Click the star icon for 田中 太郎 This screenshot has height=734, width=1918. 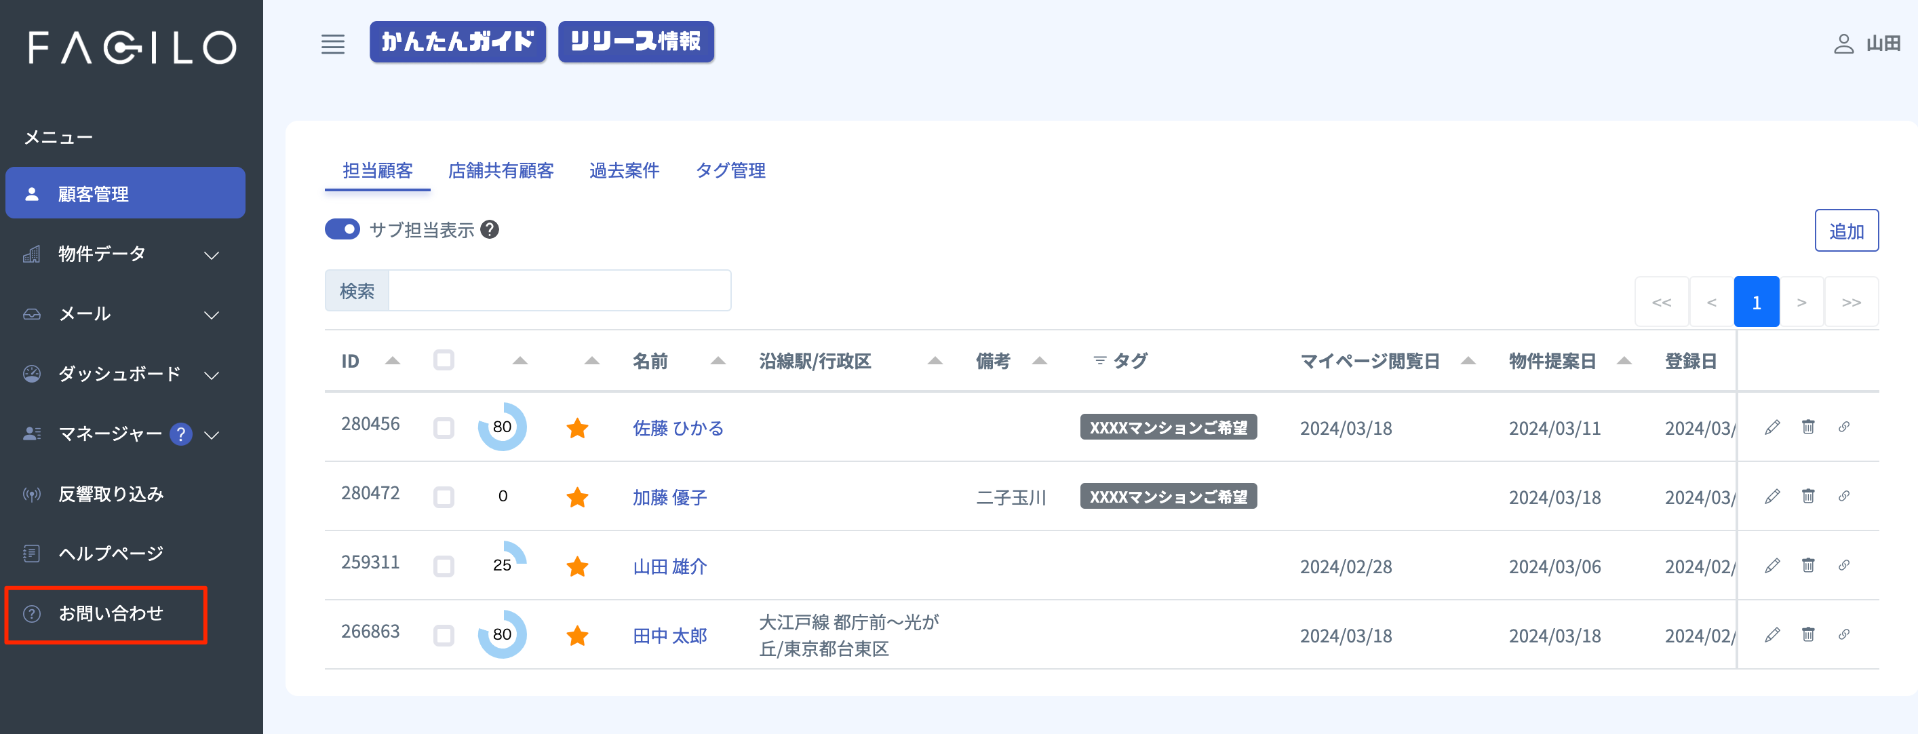(x=577, y=636)
